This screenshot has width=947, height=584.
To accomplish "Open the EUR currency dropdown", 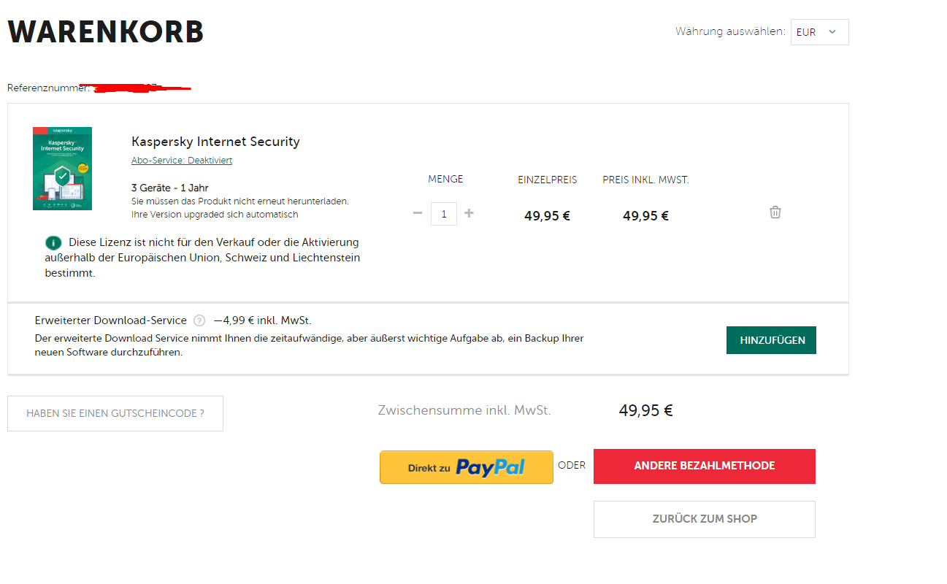I will 819,32.
